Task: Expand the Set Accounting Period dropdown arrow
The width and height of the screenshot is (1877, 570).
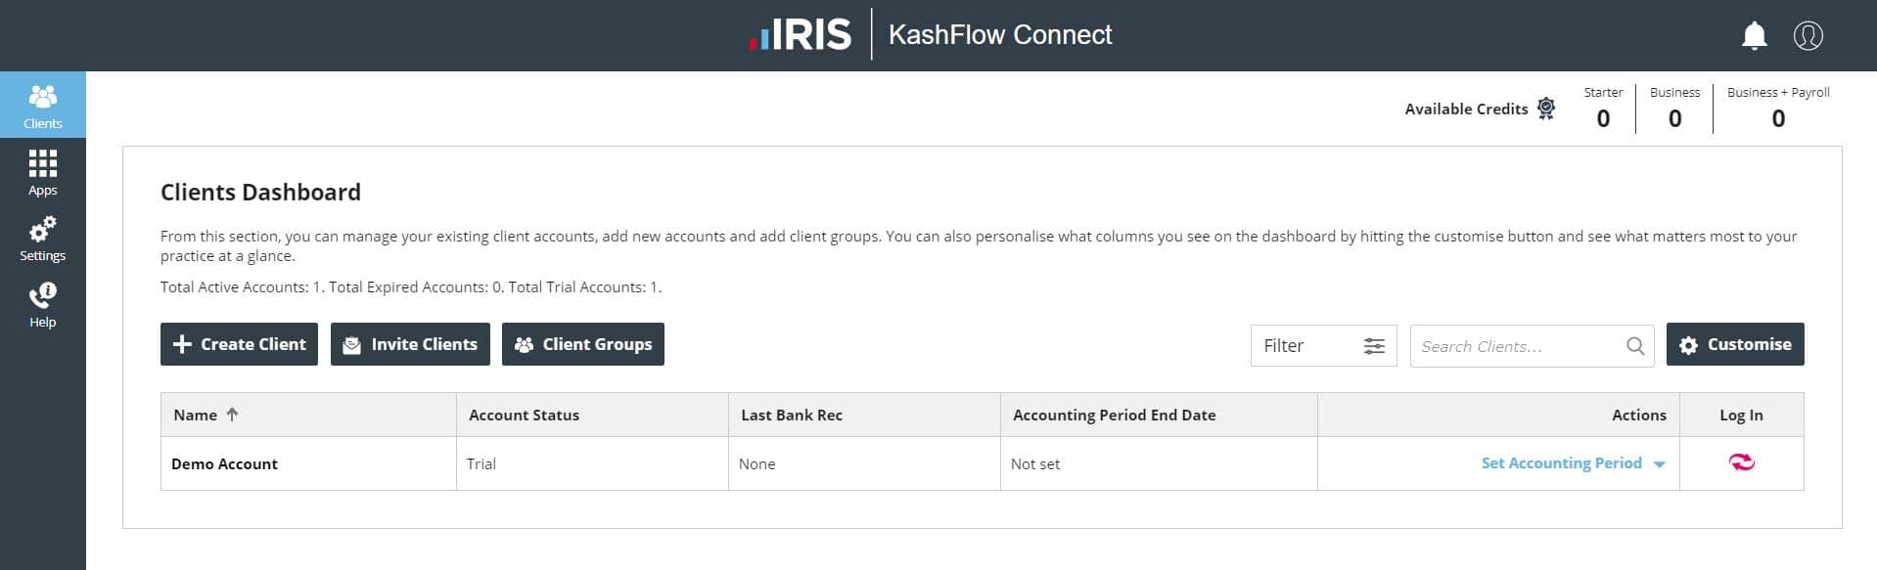Action: tap(1660, 464)
